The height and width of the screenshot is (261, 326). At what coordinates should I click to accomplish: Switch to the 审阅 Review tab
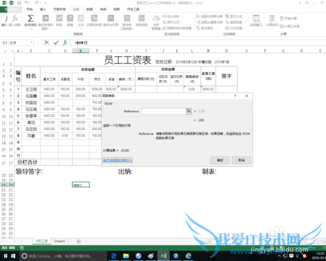click(x=103, y=9)
